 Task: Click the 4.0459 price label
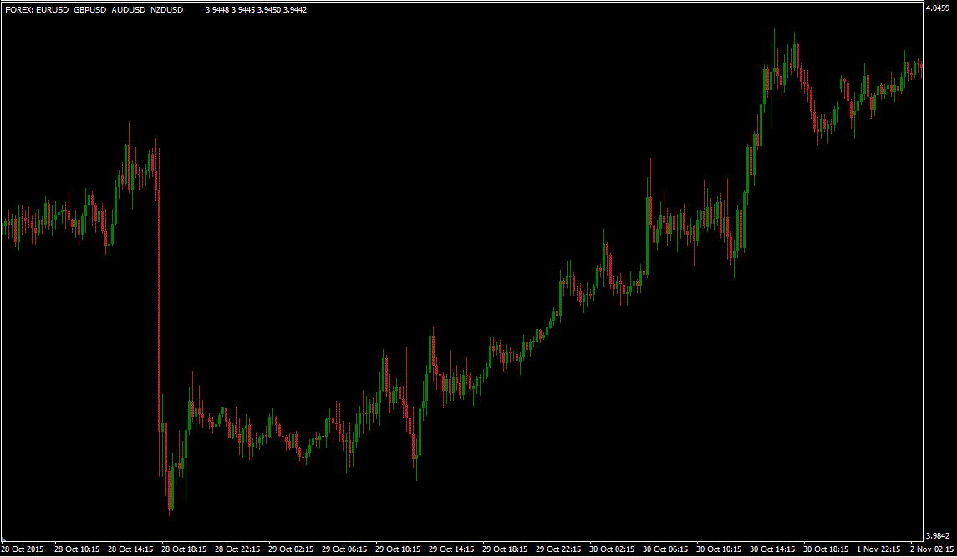click(x=938, y=8)
